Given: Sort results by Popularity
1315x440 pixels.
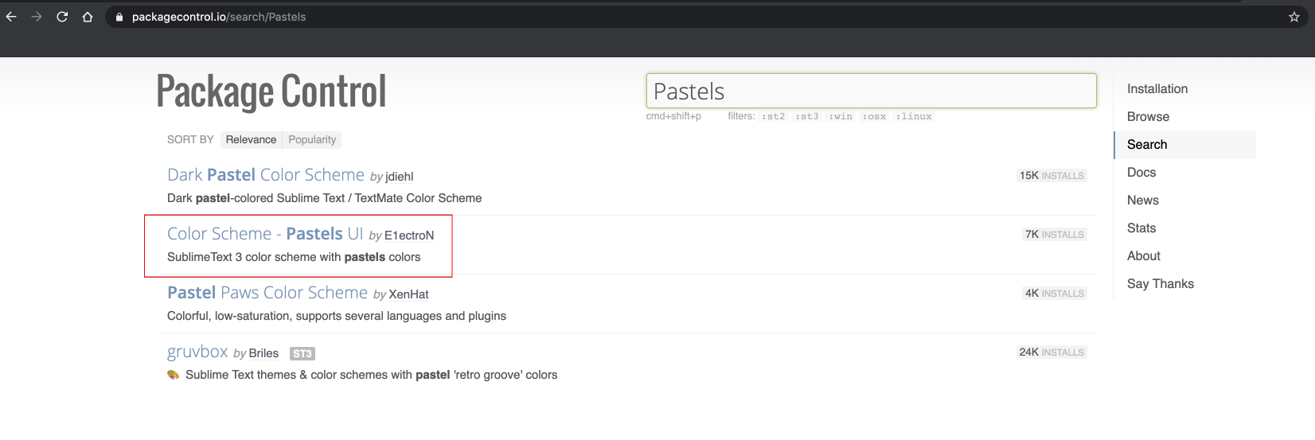Looking at the screenshot, I should coord(312,139).
